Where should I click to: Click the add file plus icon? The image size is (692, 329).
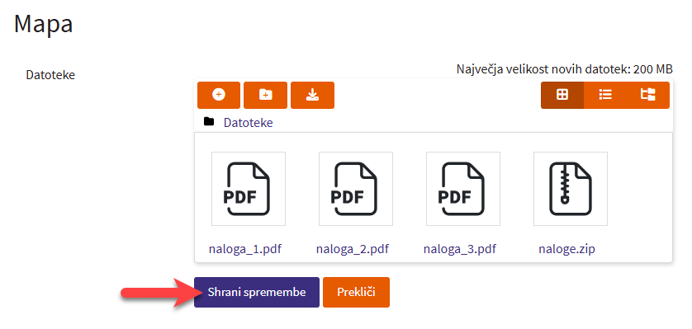click(219, 95)
